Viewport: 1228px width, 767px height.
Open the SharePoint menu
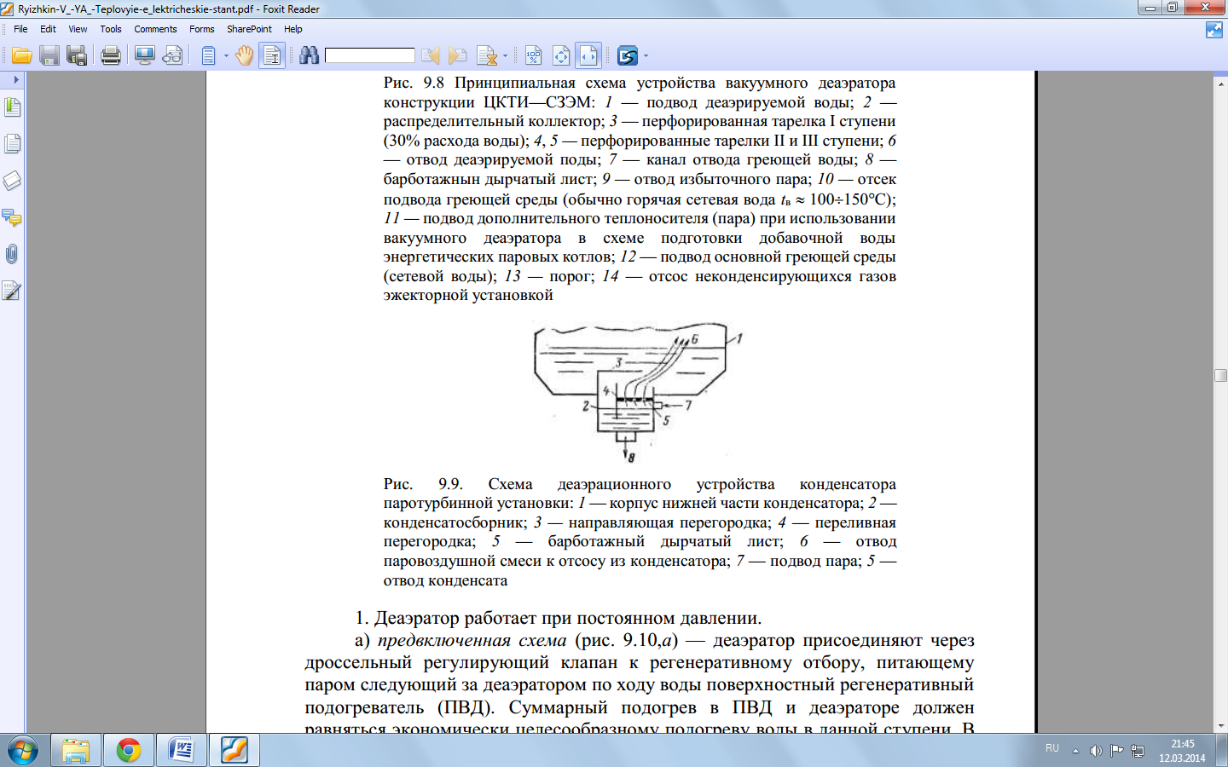point(249,29)
